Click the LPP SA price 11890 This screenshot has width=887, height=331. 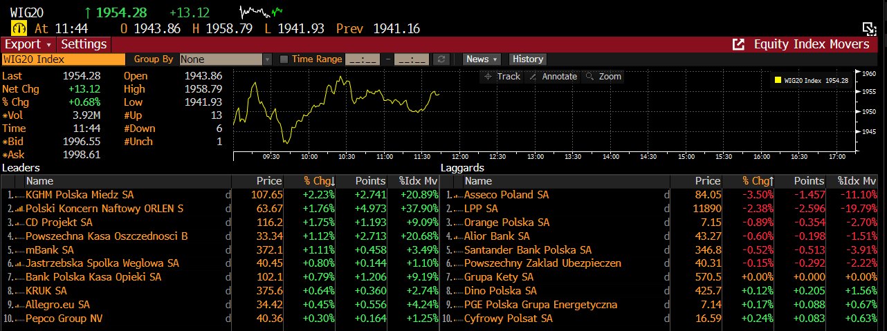(x=708, y=209)
